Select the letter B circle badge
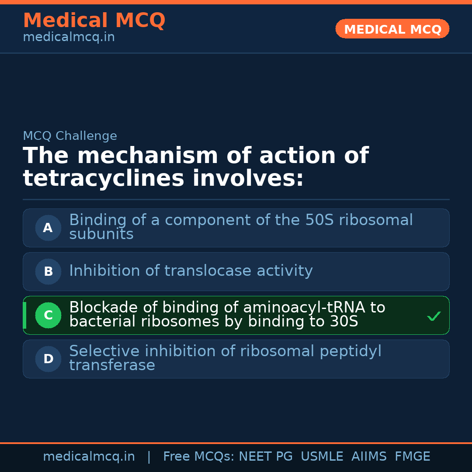472x472 pixels. tap(48, 271)
